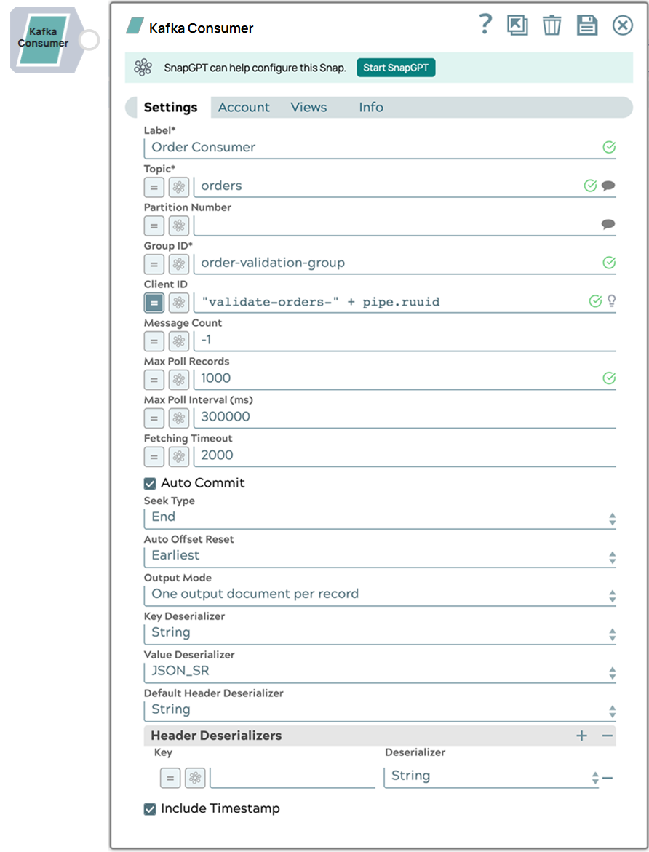
Task: Click the popout window icon in header
Action: point(517,25)
